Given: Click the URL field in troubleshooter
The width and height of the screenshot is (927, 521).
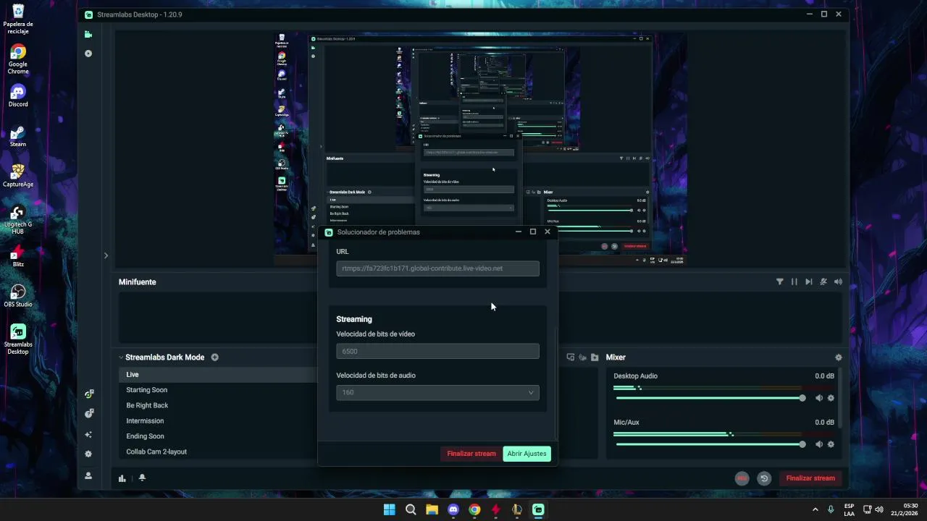Looking at the screenshot, I should 437,268.
